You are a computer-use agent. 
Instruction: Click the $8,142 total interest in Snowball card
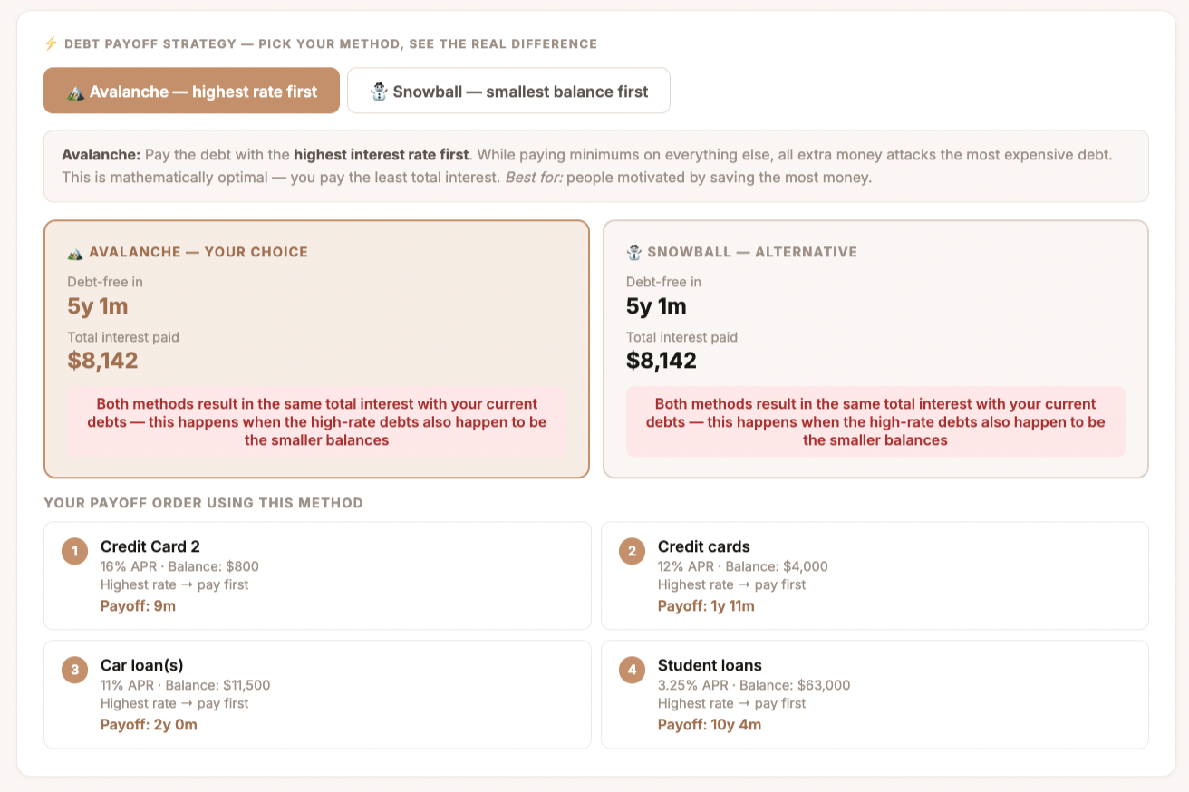tap(662, 361)
